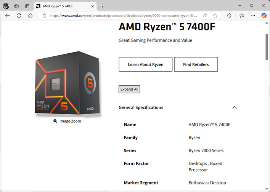This screenshot has height=192, width=270.
Task: Click the value 'Desktops , Boxed Processor'
Action: (206, 166)
